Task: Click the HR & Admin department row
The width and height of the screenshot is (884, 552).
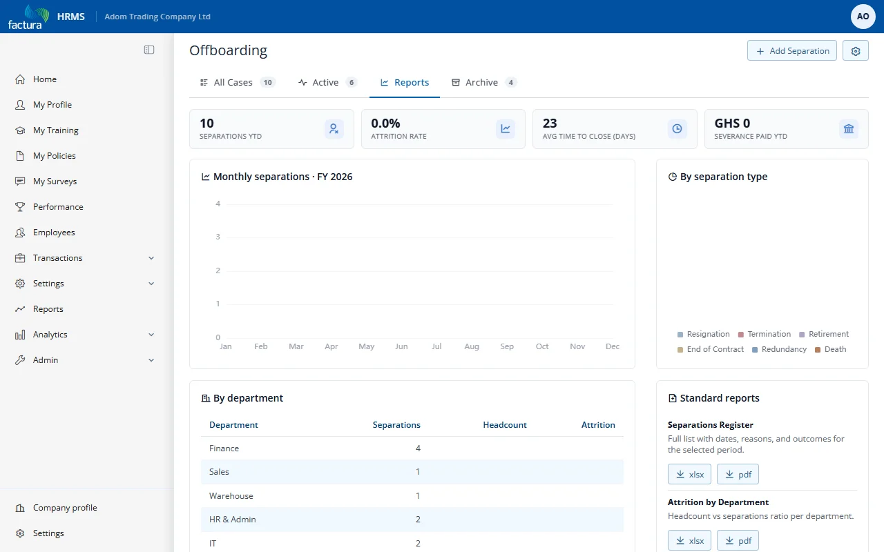Action: coord(412,520)
